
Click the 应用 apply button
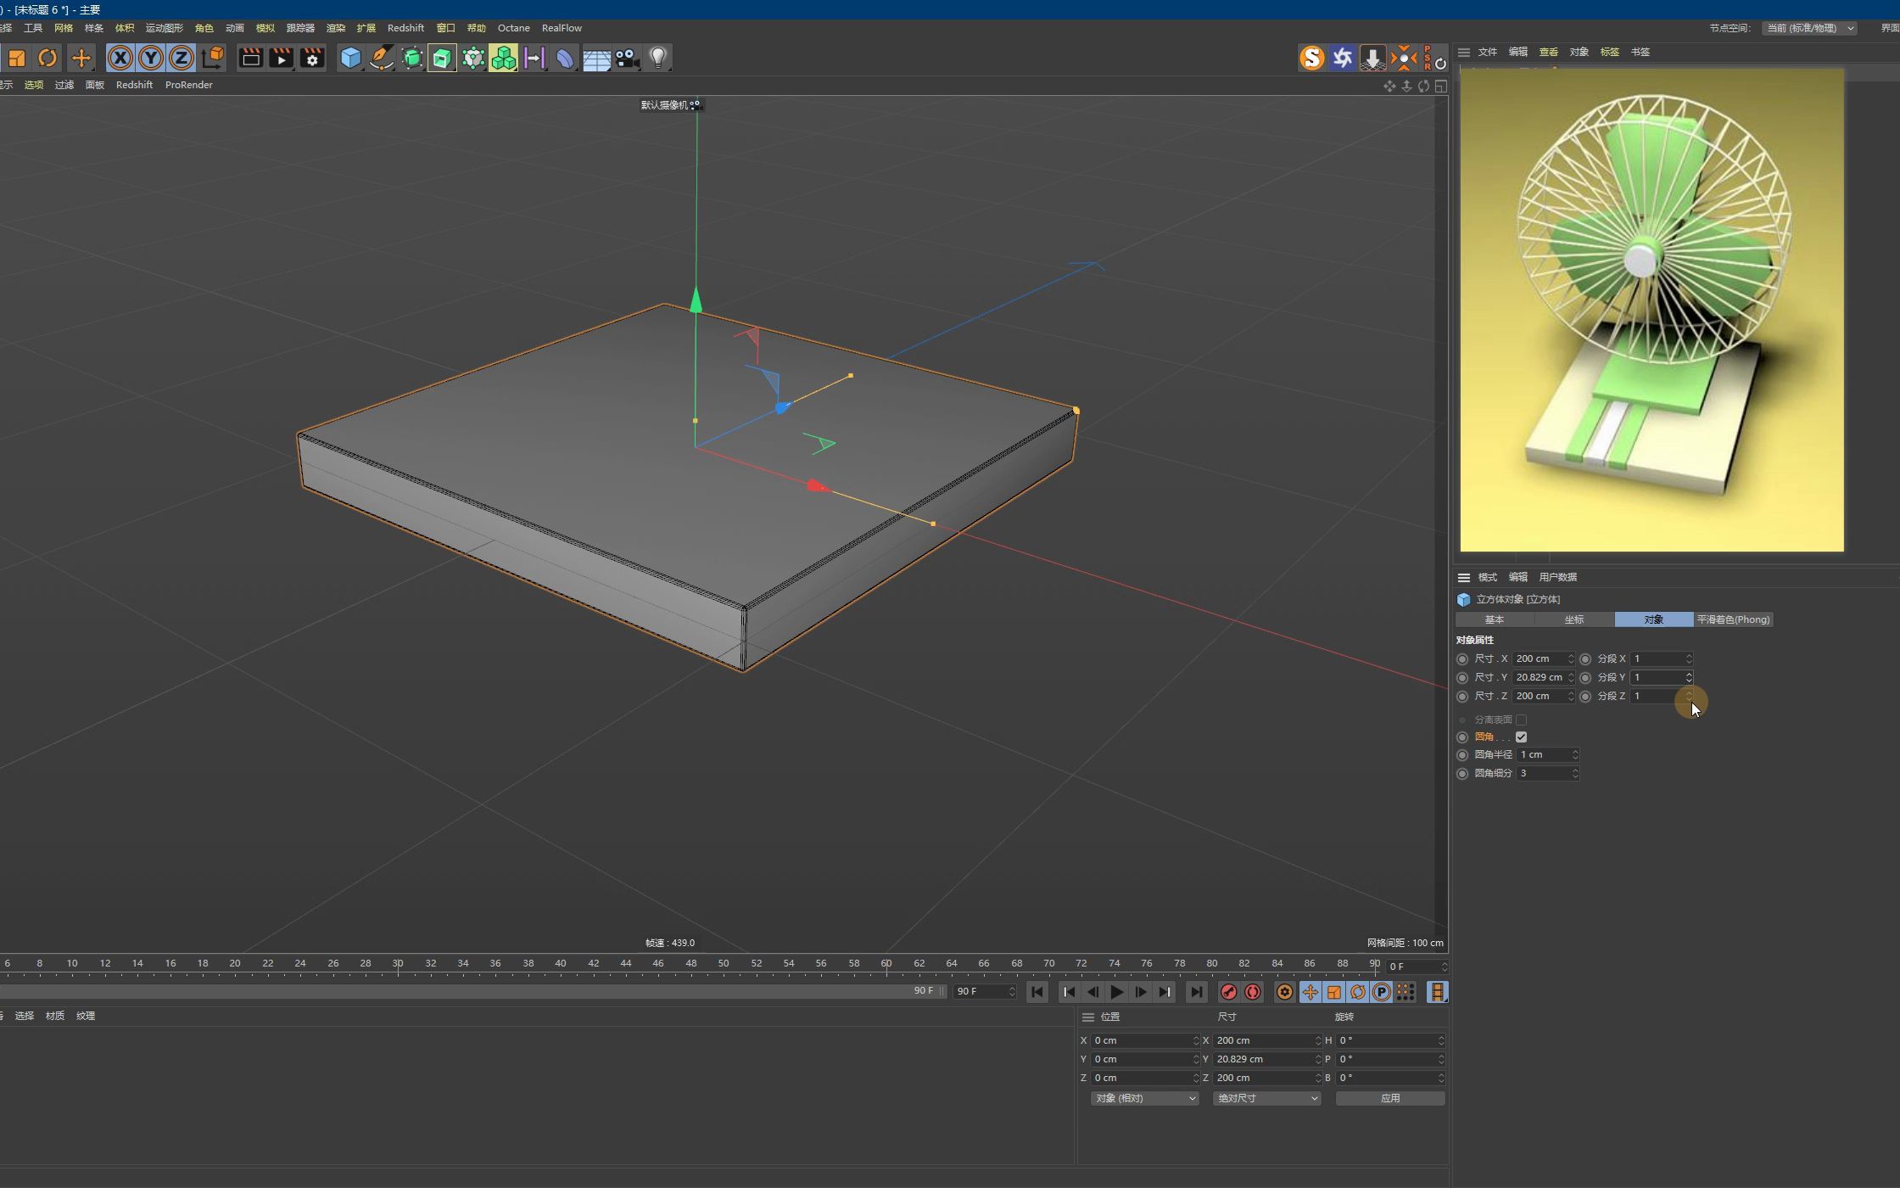[1390, 1099]
